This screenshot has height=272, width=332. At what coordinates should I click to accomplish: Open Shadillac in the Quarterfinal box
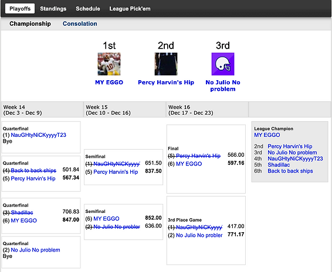click(x=22, y=212)
